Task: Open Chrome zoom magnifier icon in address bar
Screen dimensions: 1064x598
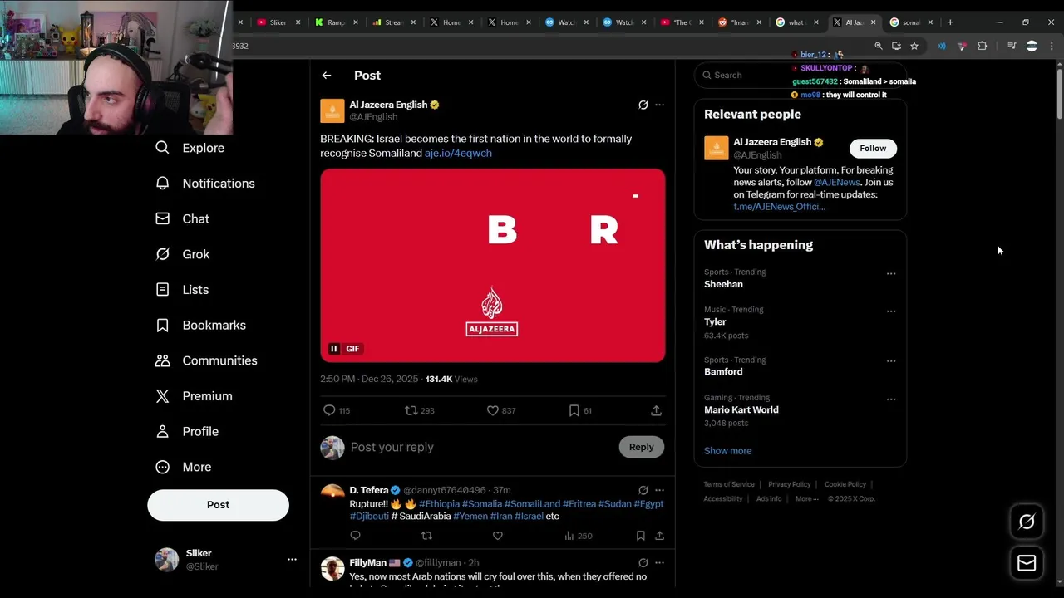Action: pos(879,47)
